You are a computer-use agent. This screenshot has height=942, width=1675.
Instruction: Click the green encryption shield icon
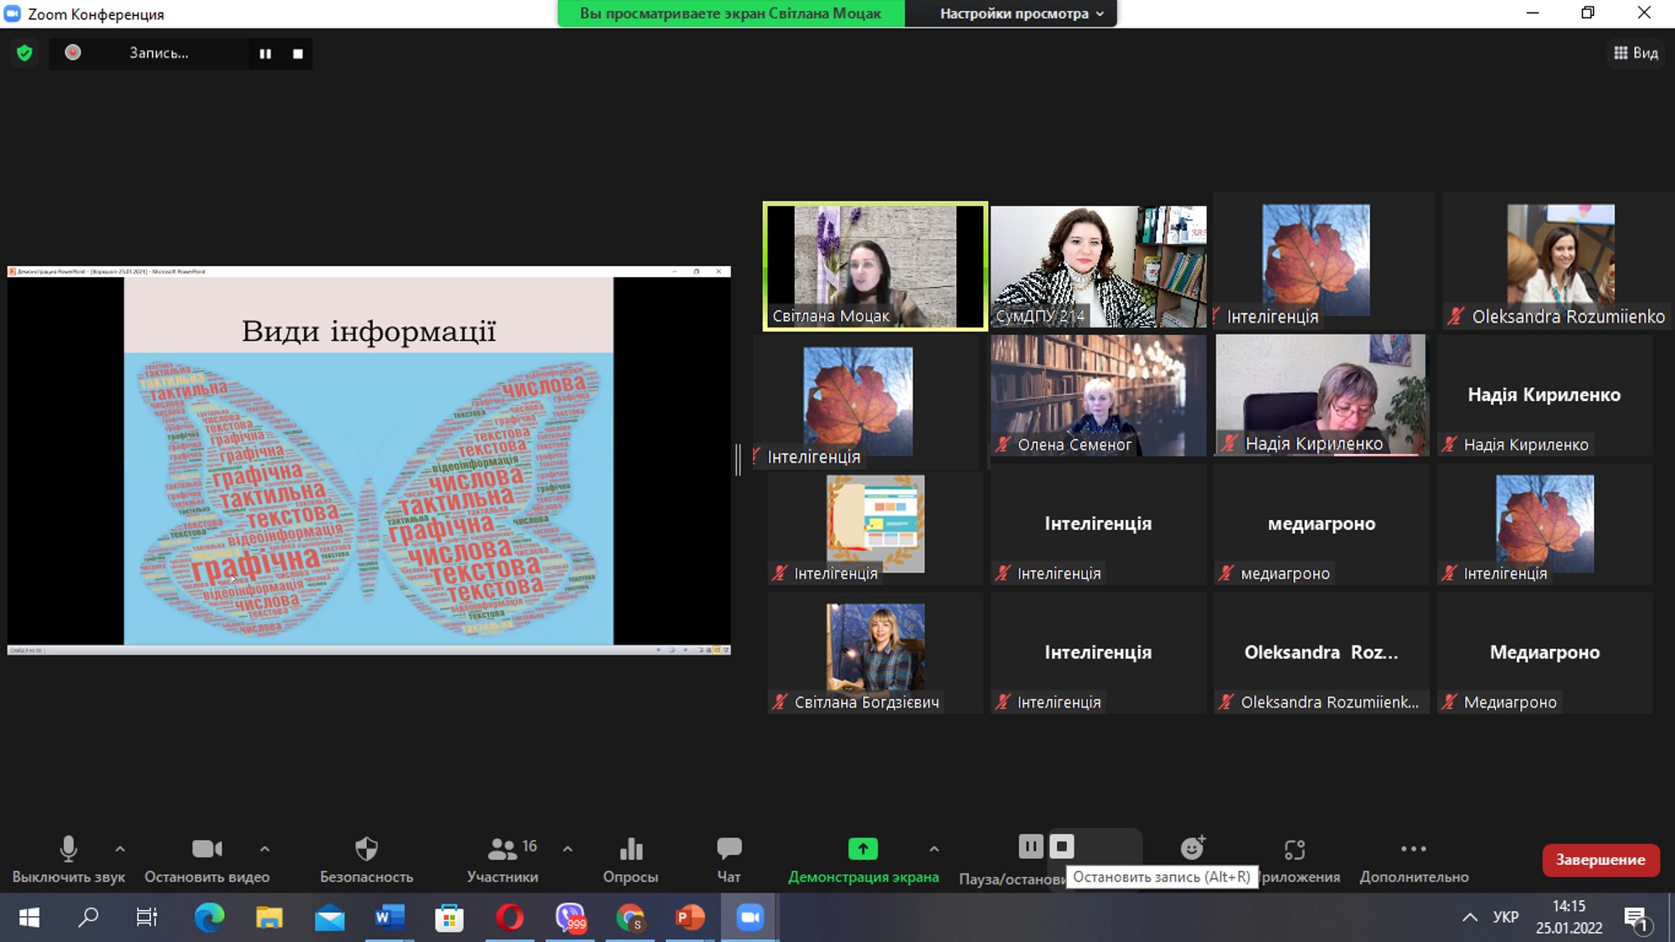click(x=24, y=53)
